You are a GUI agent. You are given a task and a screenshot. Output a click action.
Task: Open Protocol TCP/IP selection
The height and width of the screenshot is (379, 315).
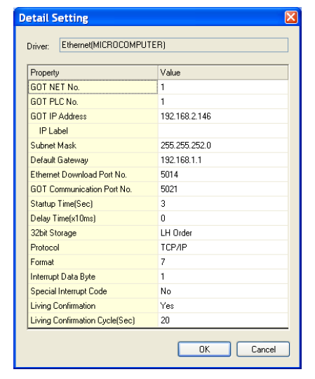[223, 248]
